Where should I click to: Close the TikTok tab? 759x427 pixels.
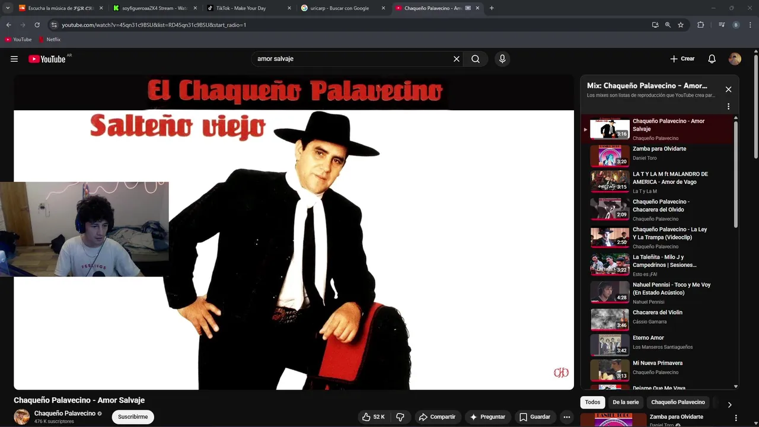(289, 8)
